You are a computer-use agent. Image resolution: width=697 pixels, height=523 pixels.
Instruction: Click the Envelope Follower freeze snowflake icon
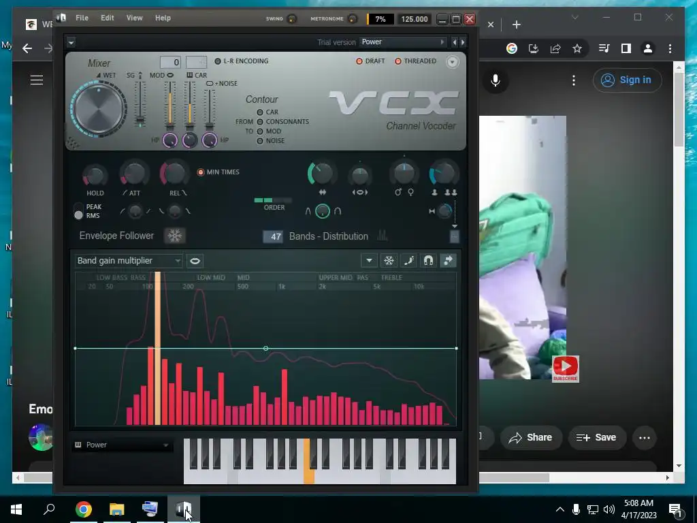coord(174,236)
